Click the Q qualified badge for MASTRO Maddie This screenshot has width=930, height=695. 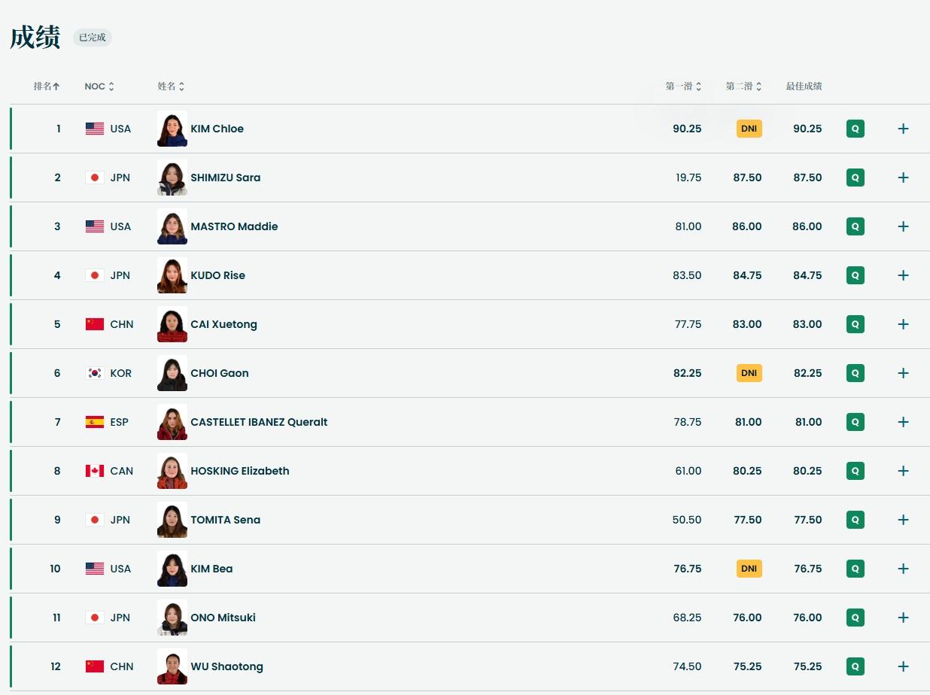pos(855,226)
